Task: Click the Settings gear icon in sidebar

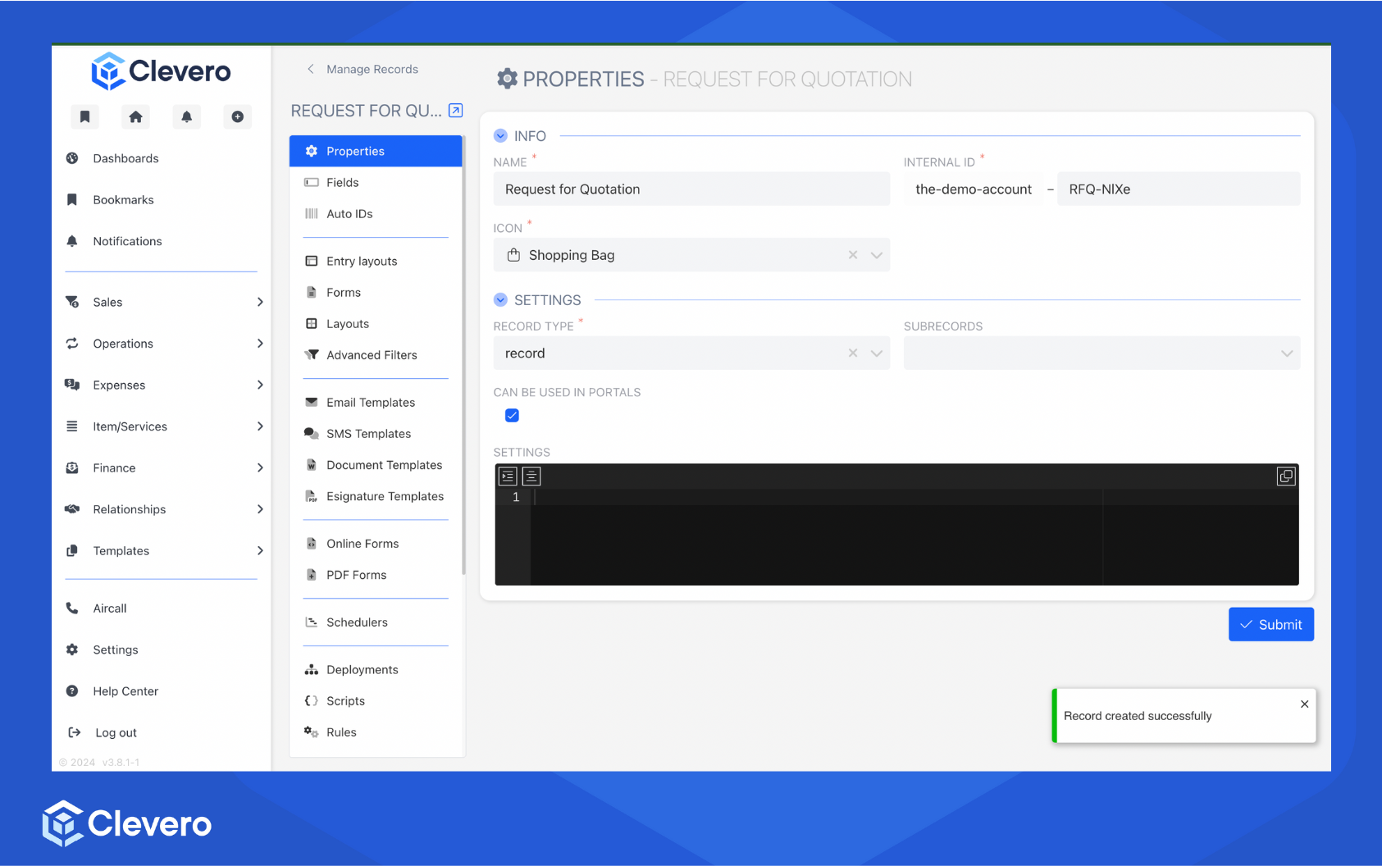Action: point(72,649)
